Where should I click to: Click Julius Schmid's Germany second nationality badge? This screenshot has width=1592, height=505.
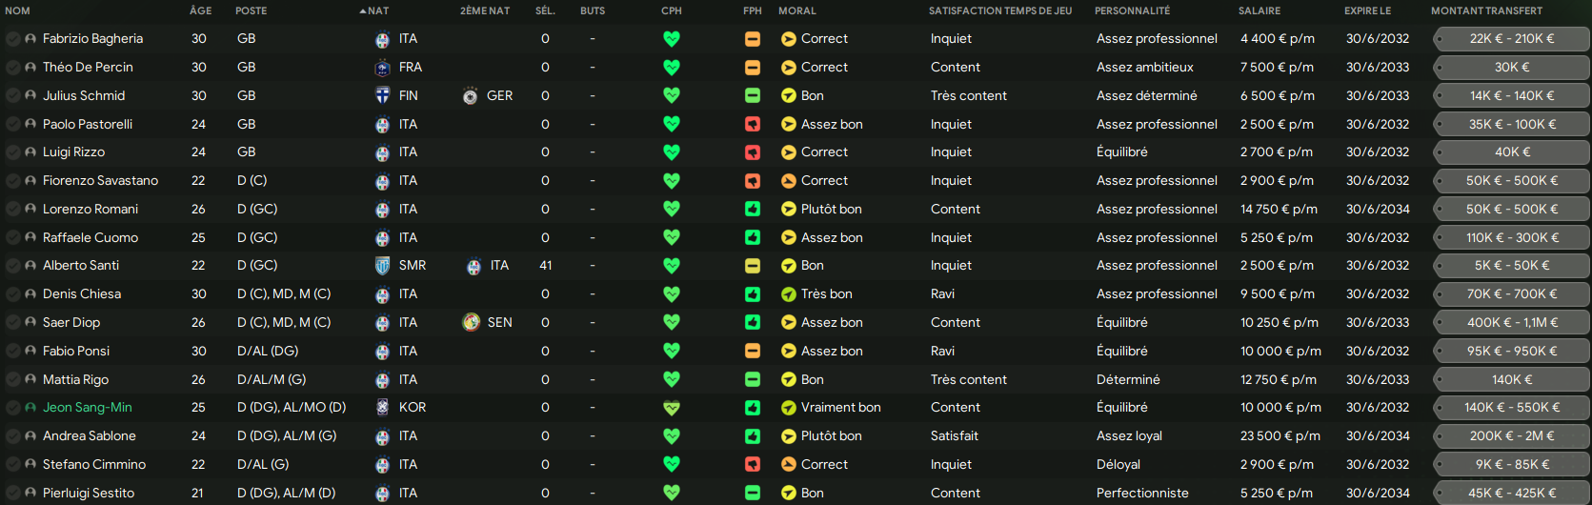coord(470,96)
